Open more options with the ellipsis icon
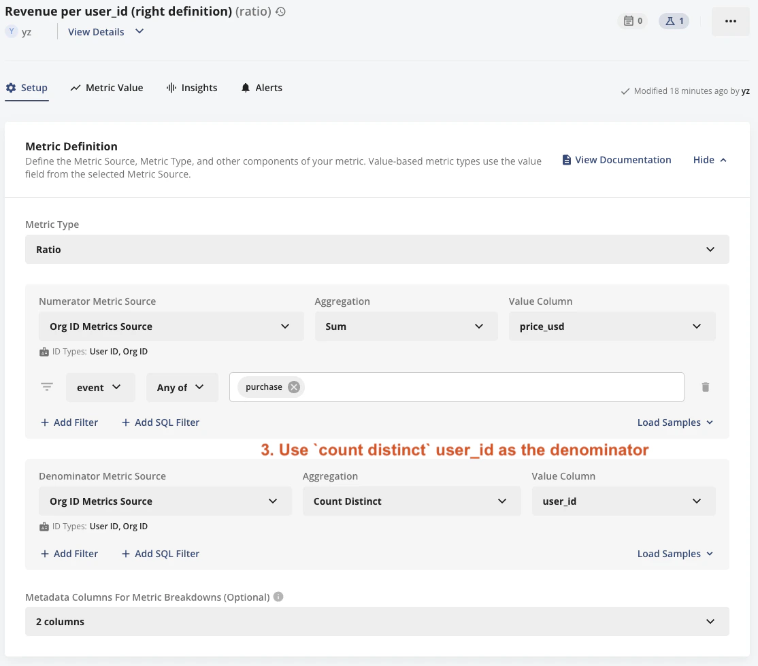 730,21
